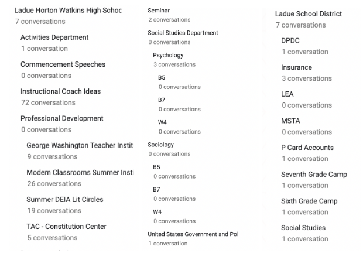Select the Sociology label
The width and height of the screenshot is (363, 253).
(x=160, y=145)
